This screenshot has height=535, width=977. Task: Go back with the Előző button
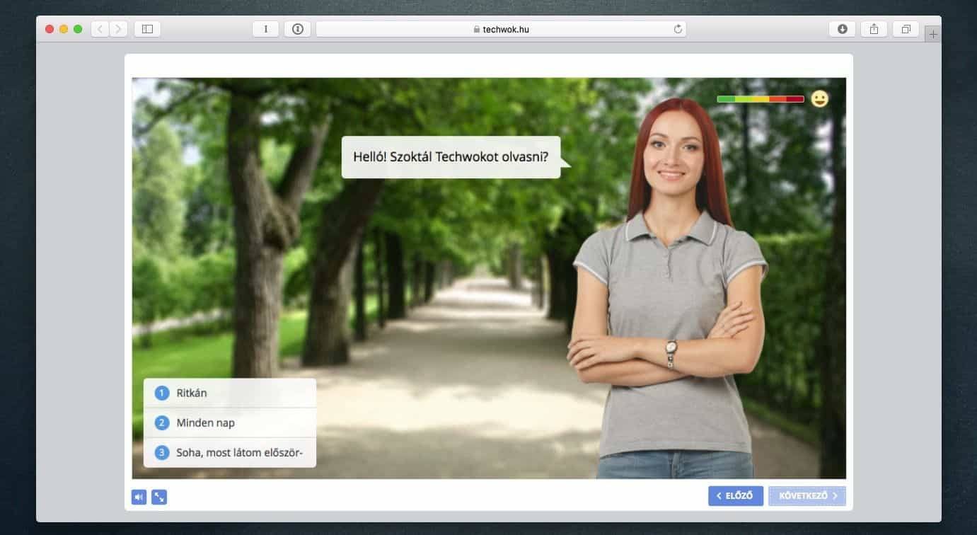(736, 496)
